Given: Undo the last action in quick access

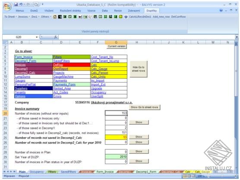Looking at the screenshot, I should [x=21, y=4].
